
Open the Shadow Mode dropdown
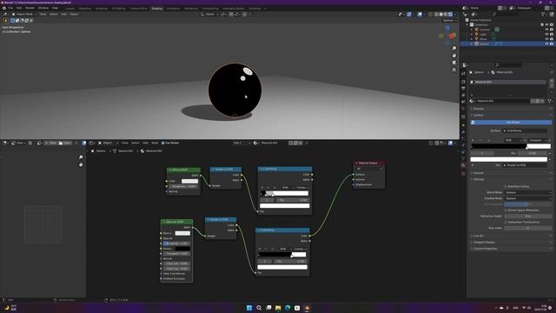pos(528,198)
